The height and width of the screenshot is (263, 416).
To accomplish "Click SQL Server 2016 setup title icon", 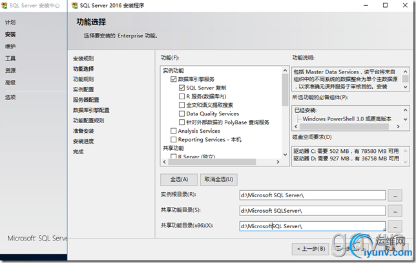I will [x=75, y=5].
